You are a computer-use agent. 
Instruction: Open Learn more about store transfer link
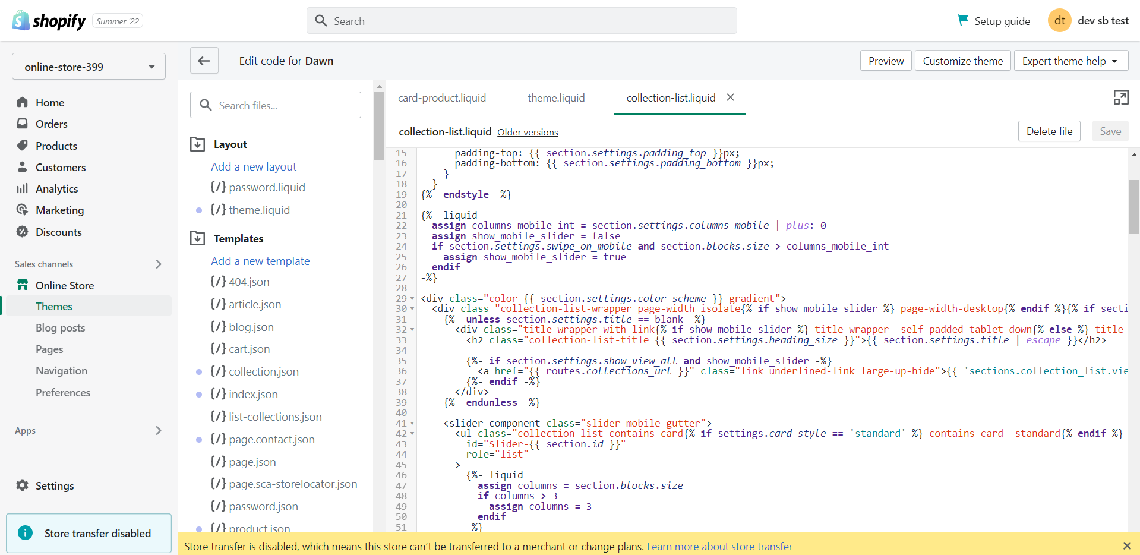[719, 546]
